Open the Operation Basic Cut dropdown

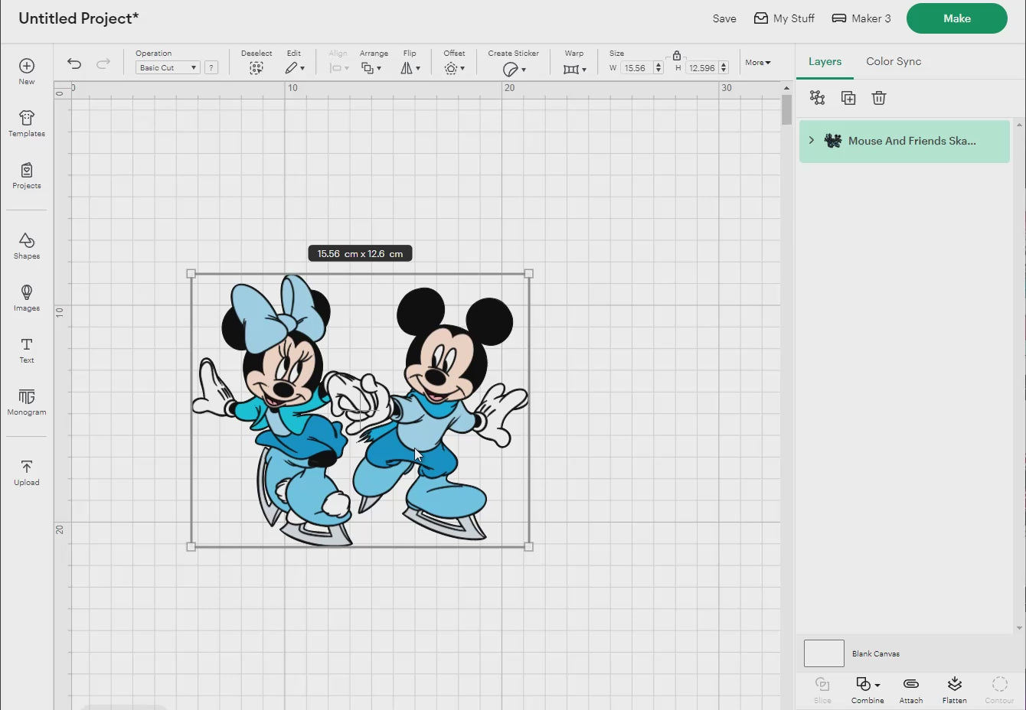coord(168,67)
